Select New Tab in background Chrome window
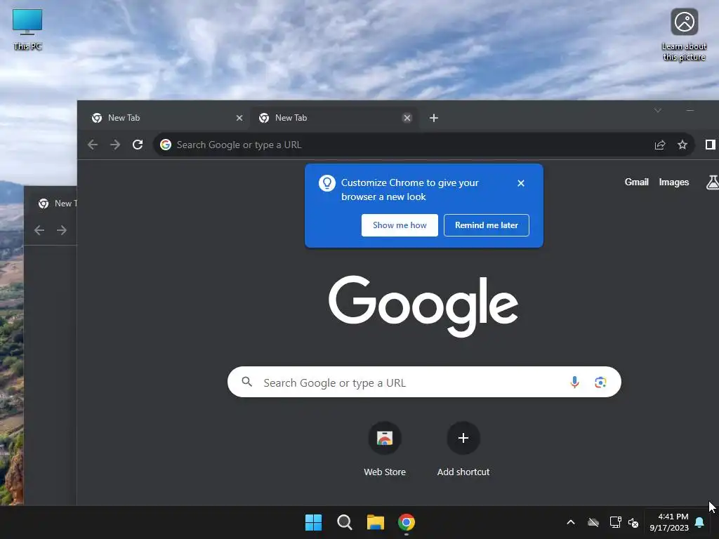The image size is (719, 539). click(53, 203)
